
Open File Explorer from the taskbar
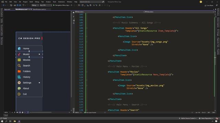(14, 121)
